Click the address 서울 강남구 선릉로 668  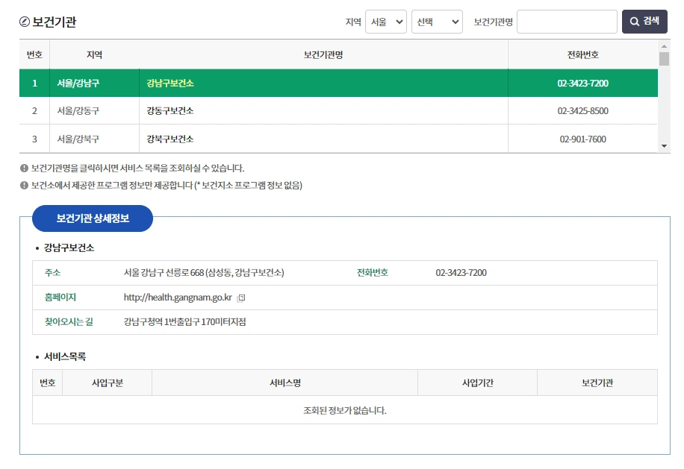pyautogui.click(x=204, y=273)
